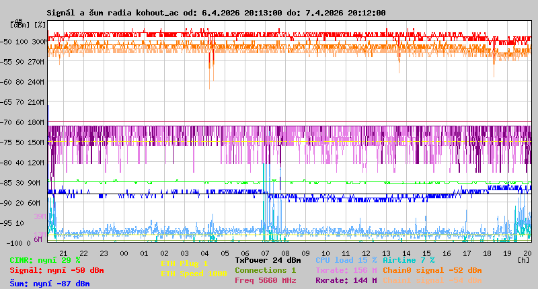Click the '-95 10' y-axis label
The height and width of the screenshot is (289, 538).
(x=12, y=224)
